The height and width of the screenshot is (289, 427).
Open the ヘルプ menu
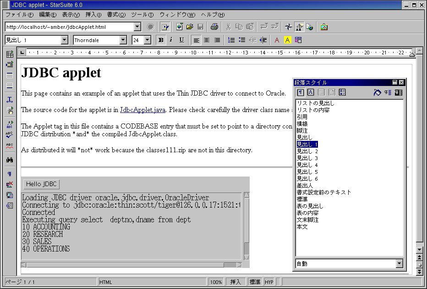pos(213,15)
